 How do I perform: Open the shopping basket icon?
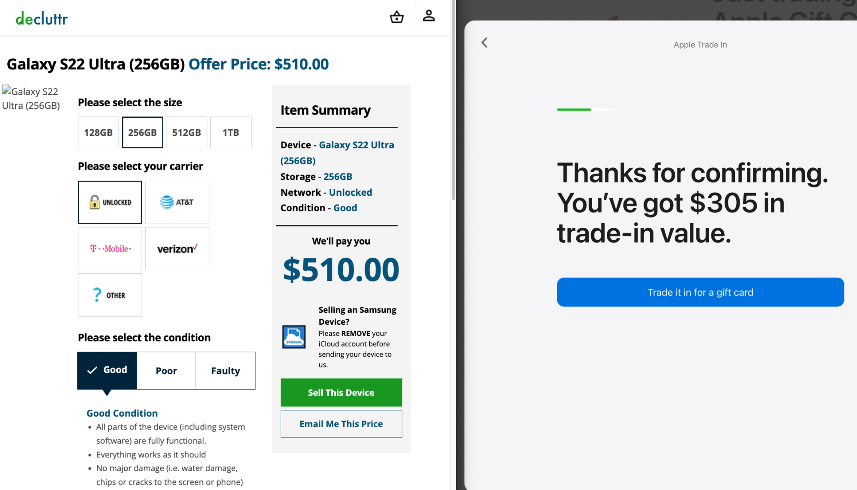click(x=397, y=17)
